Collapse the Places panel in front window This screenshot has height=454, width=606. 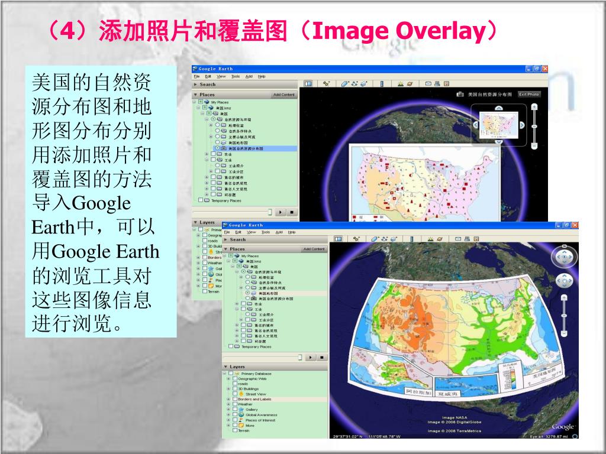226,249
